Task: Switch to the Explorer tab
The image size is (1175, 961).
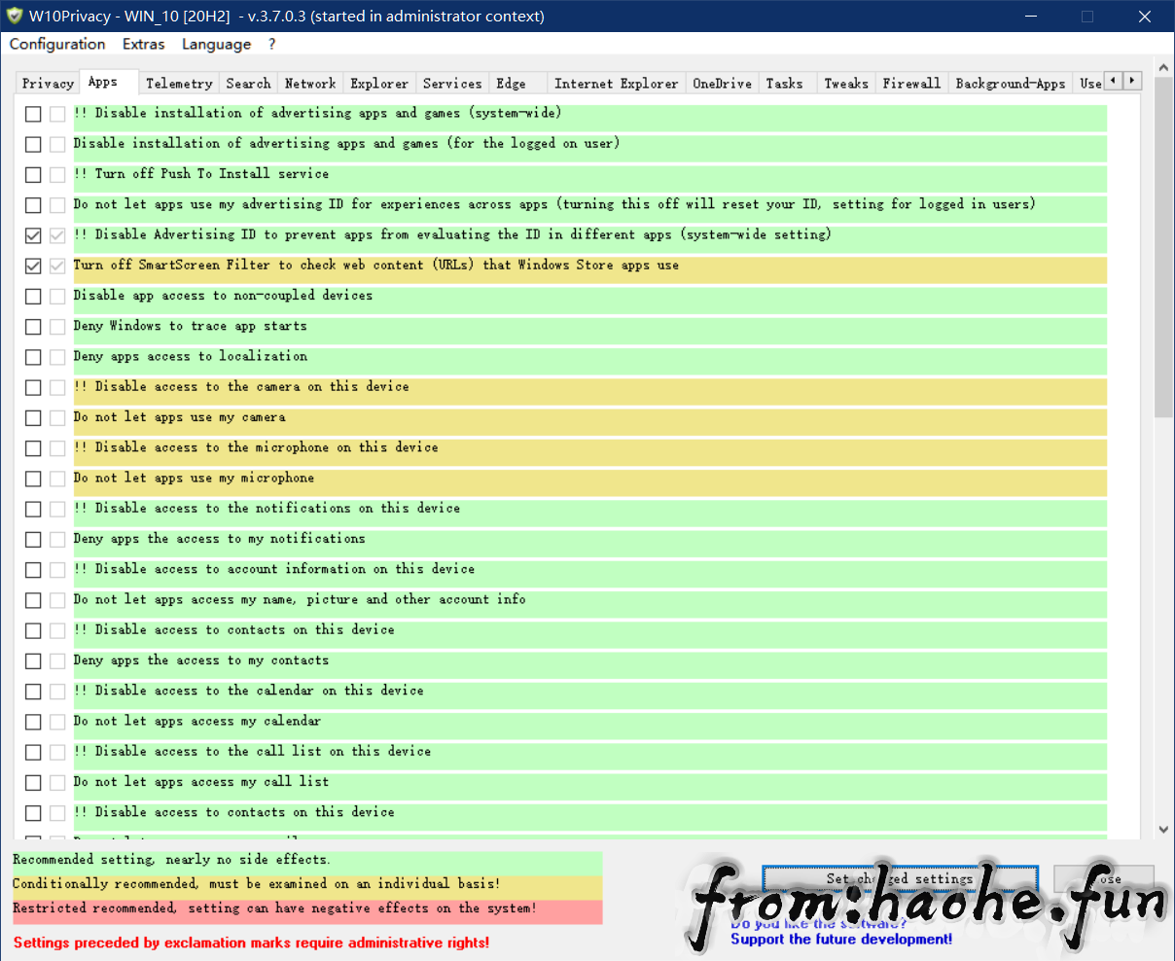Action: (x=379, y=84)
